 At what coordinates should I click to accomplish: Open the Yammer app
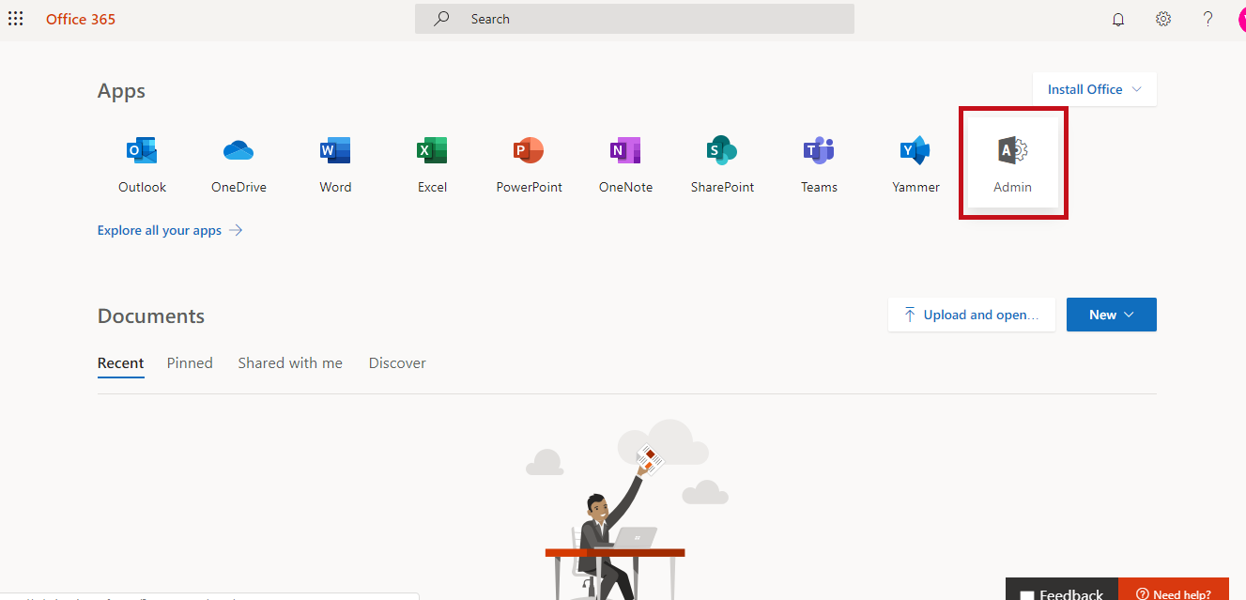[x=915, y=163]
